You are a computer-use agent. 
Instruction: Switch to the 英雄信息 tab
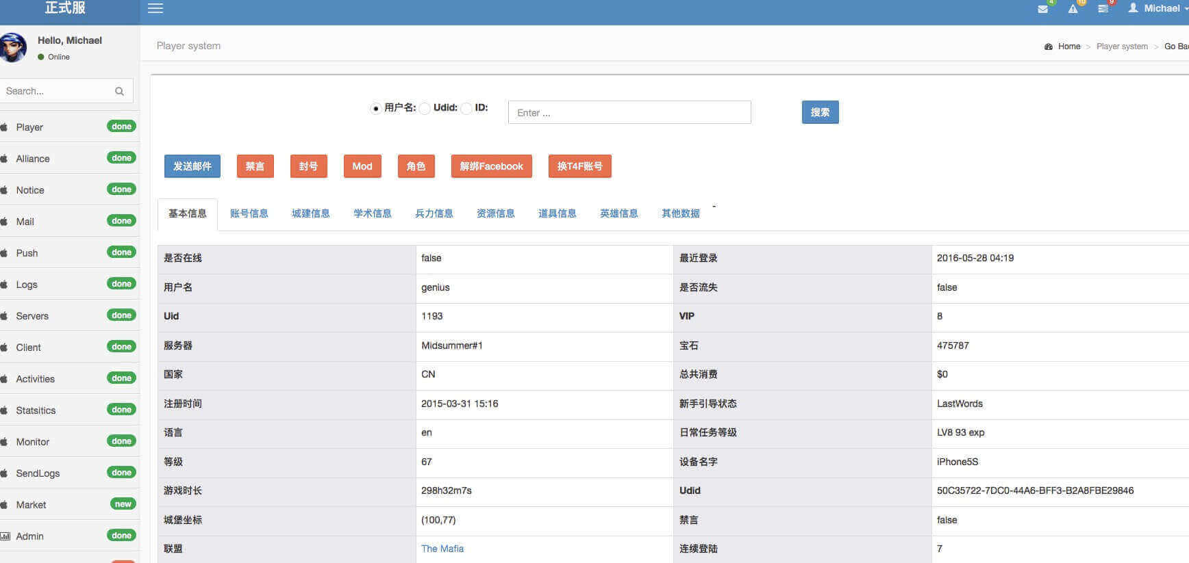pos(618,213)
